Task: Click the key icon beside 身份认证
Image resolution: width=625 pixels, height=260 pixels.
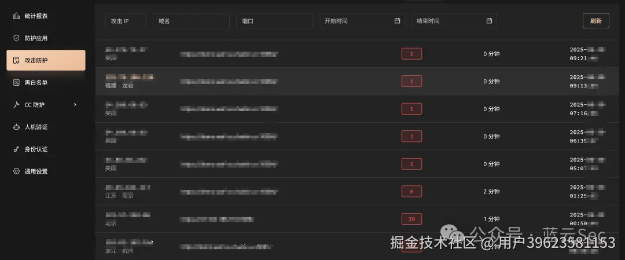Action: pos(16,149)
